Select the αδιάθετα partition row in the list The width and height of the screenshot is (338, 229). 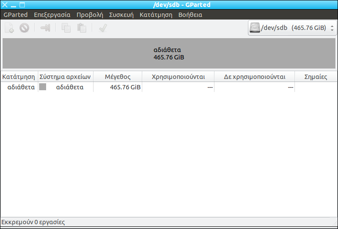click(x=131, y=87)
